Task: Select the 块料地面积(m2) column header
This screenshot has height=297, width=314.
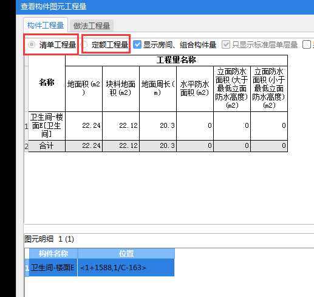Action: click(121, 89)
